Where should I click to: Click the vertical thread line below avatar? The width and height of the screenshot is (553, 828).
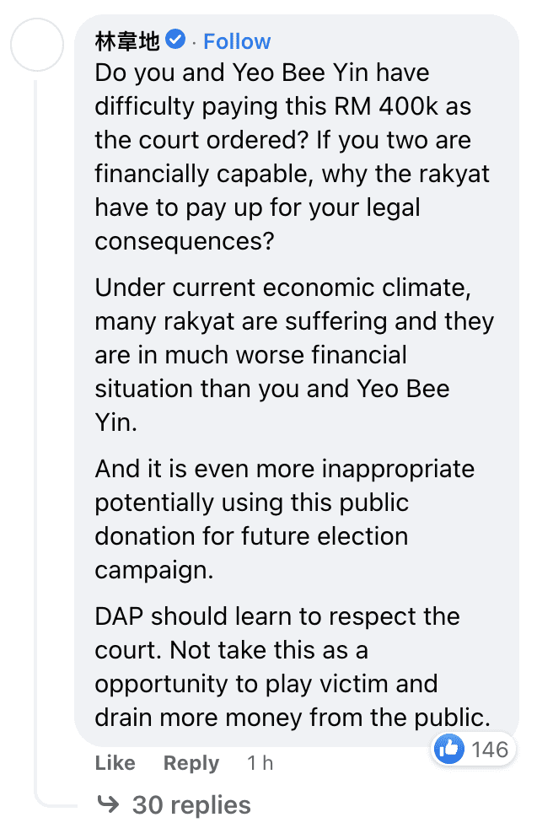point(36,422)
